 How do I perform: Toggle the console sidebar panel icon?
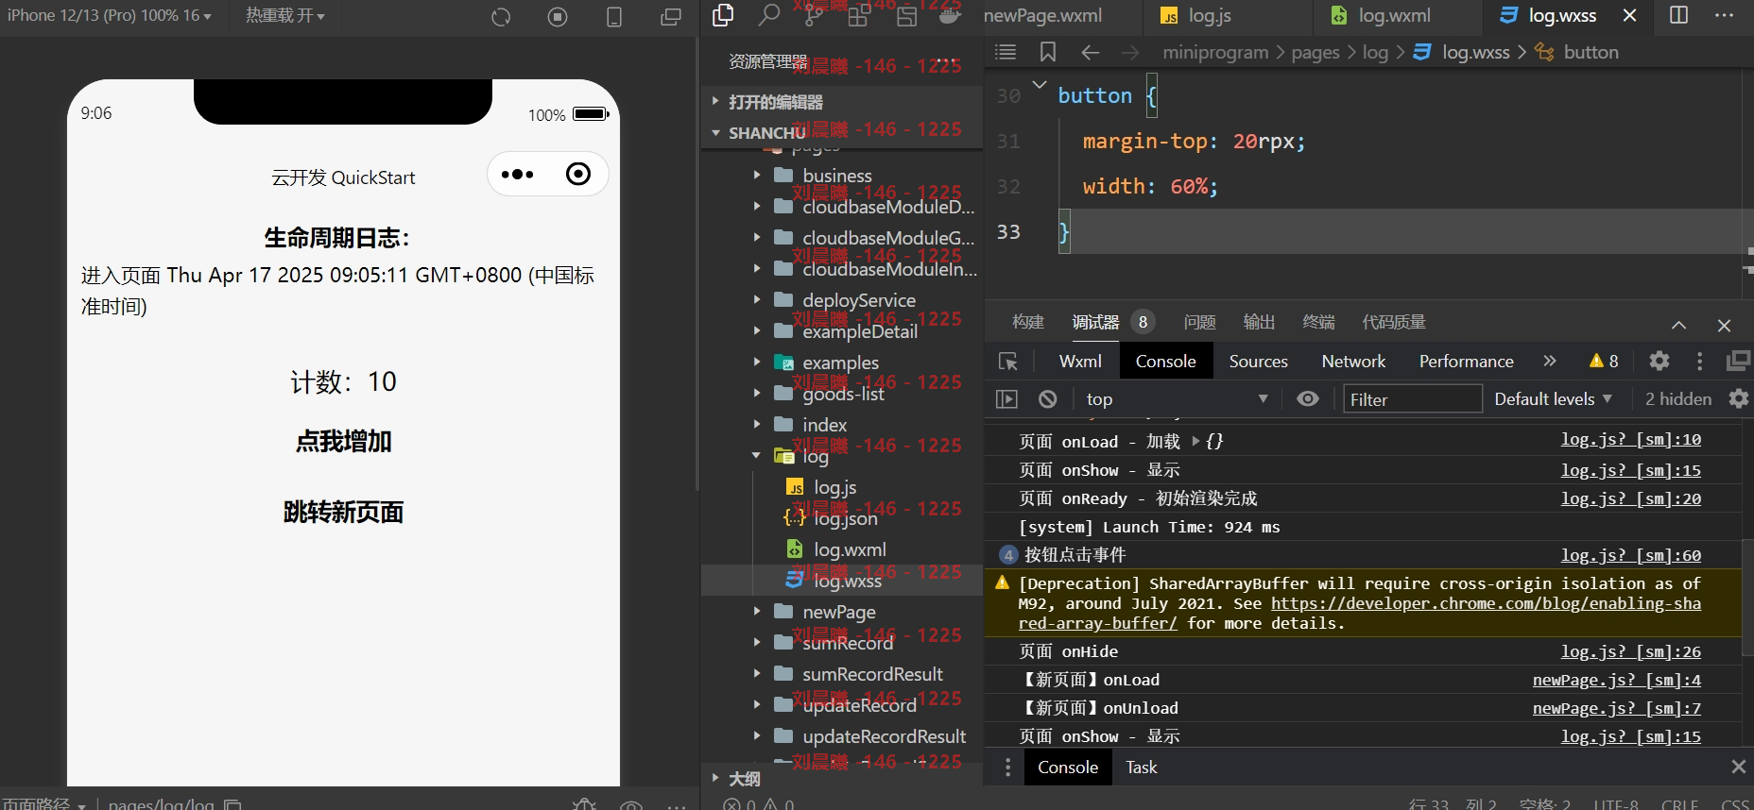[1006, 399]
